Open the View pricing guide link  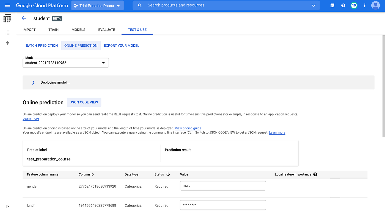click(x=188, y=128)
